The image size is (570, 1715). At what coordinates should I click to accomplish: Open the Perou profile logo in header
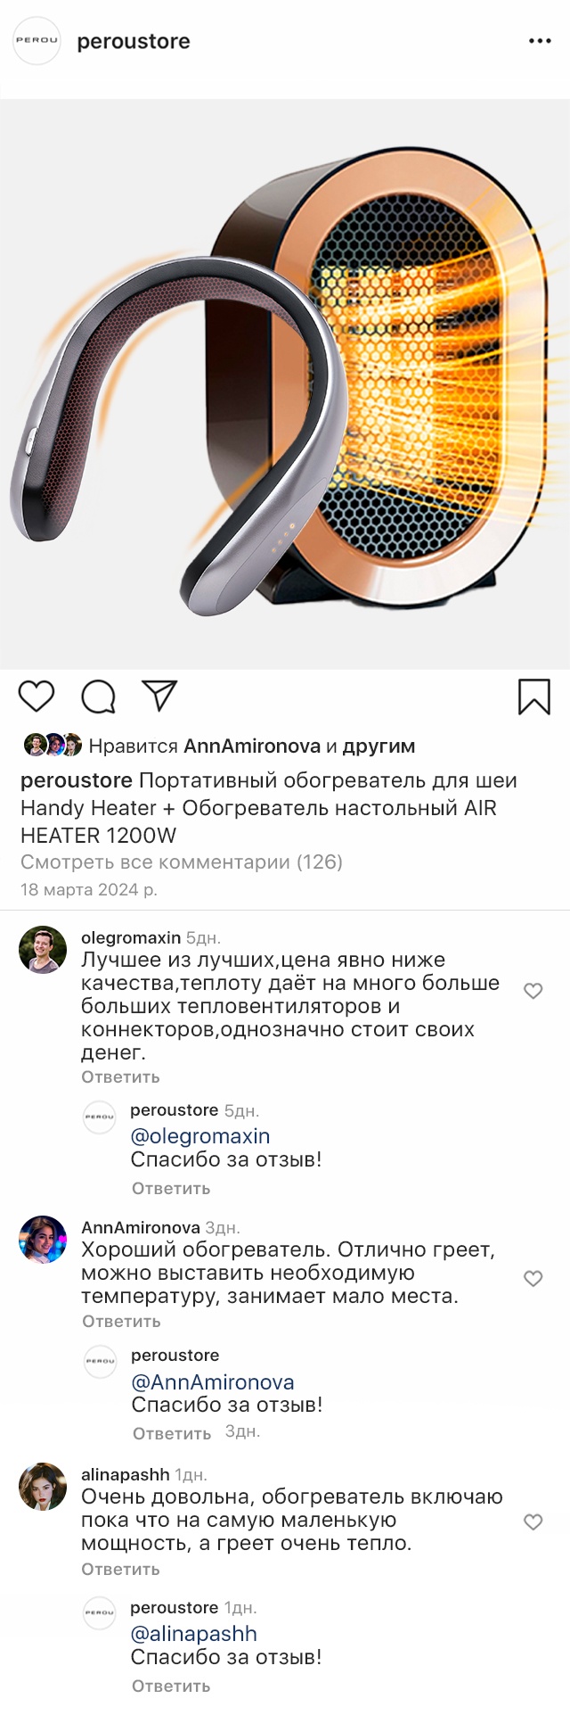[37, 40]
